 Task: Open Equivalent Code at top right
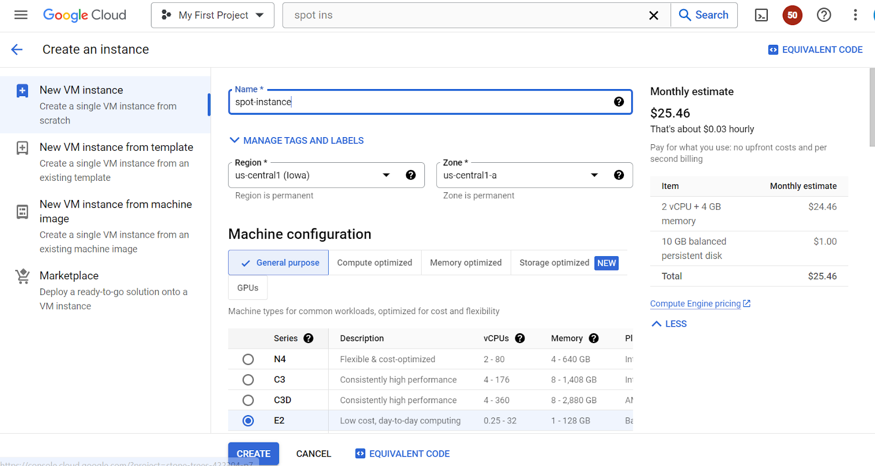(815, 50)
